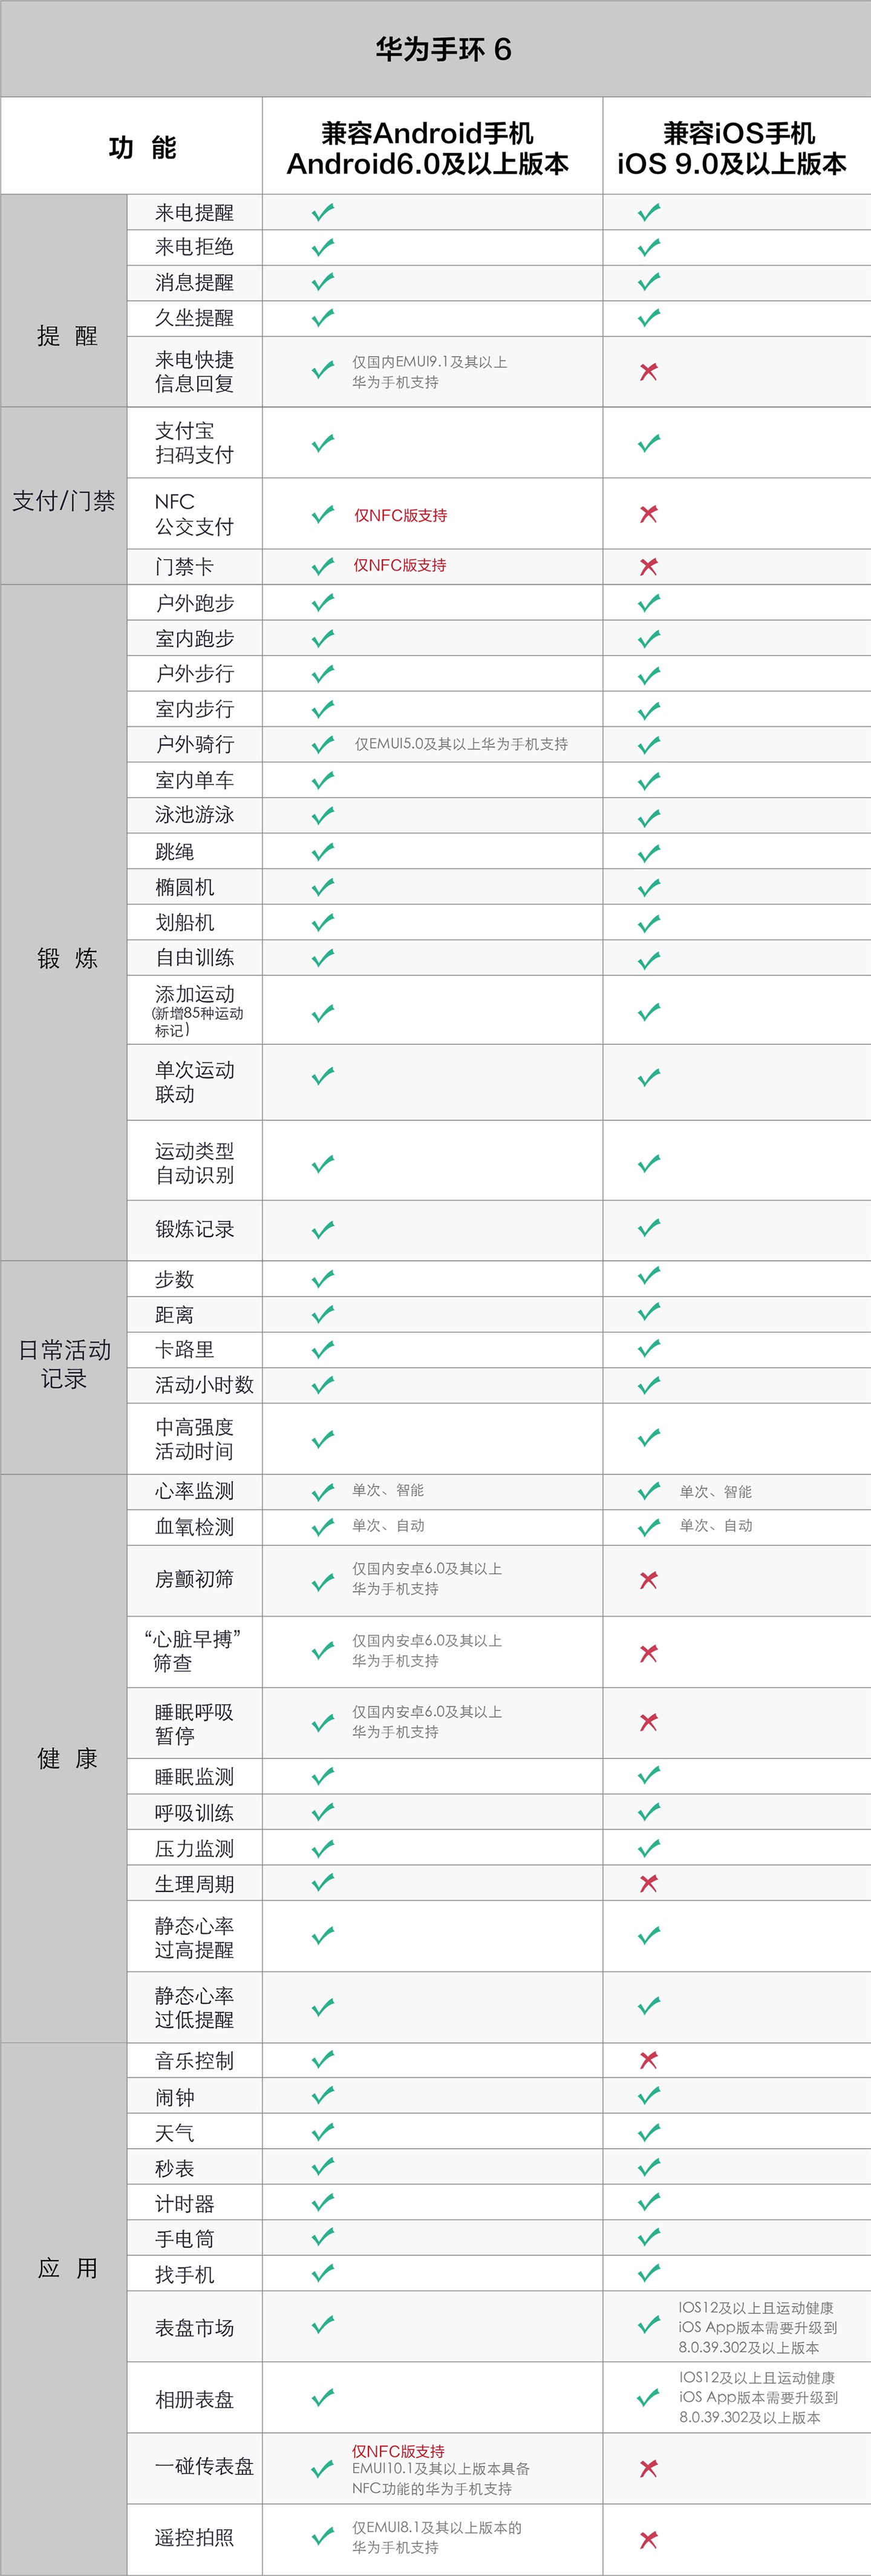Click the Android checkmark for NFC公交支付
871x2576 pixels.
[322, 515]
